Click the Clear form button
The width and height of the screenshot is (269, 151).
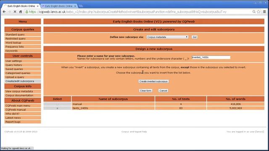145,91
